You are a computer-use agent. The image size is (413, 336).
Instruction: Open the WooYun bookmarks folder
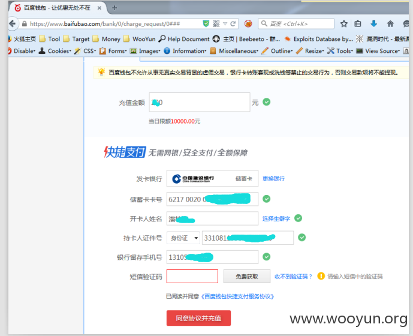(x=140, y=39)
